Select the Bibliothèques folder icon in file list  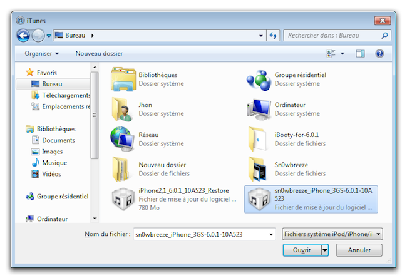click(123, 79)
